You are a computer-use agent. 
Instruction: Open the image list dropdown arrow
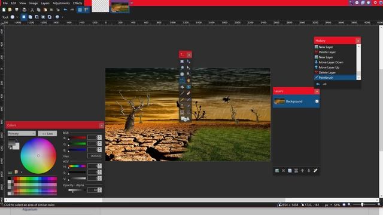[x=132, y=3]
